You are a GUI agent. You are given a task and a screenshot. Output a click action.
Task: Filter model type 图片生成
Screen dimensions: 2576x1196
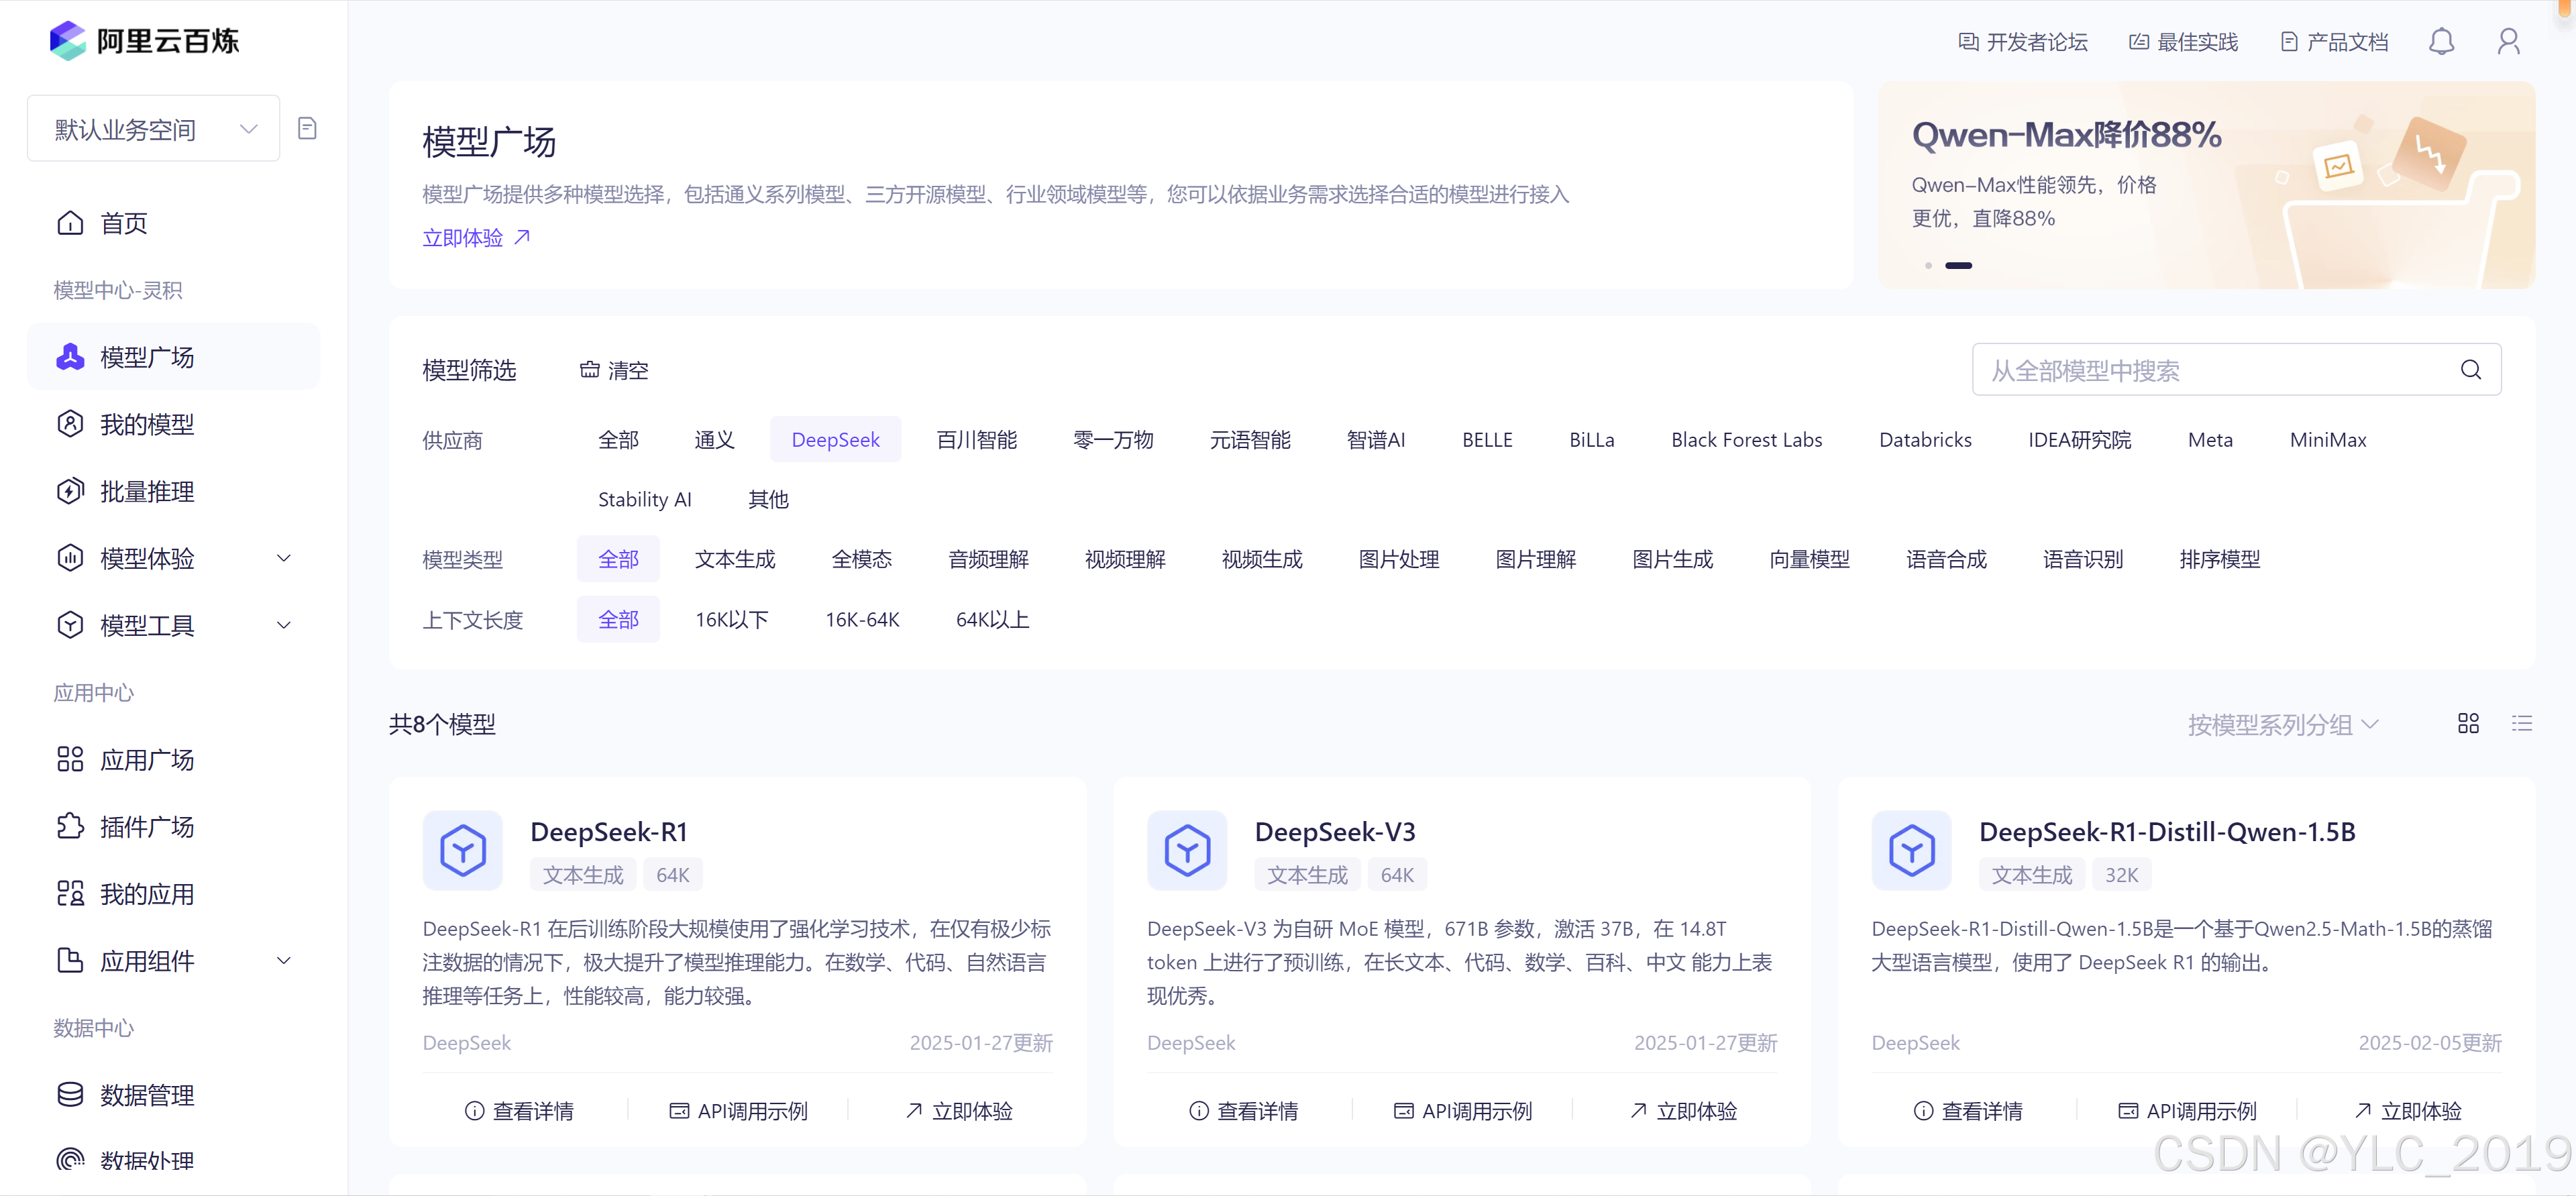1672,559
